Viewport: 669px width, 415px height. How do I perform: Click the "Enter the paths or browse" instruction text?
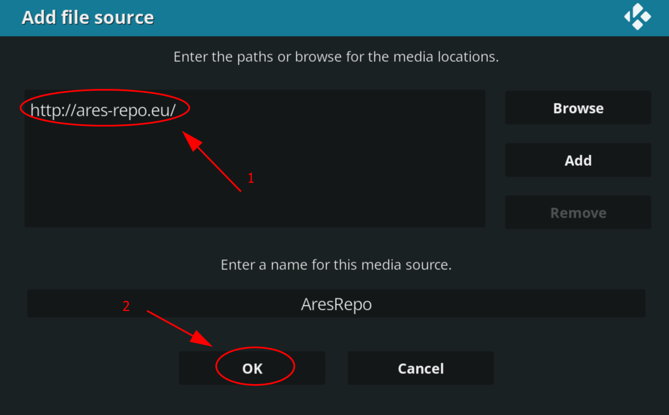coord(336,57)
